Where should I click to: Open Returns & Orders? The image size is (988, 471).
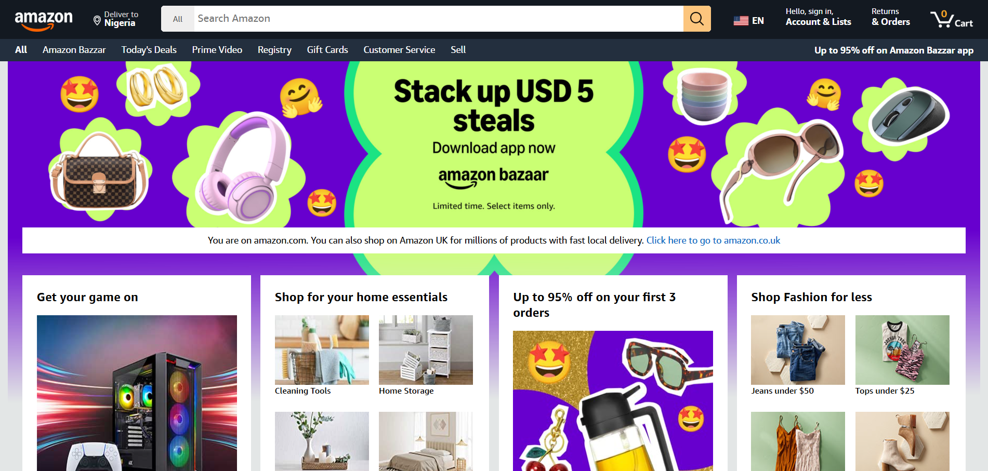[891, 17]
